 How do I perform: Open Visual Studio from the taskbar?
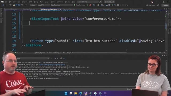(x=85, y=93)
